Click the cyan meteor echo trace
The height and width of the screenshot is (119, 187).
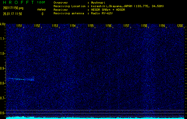tap(21, 79)
